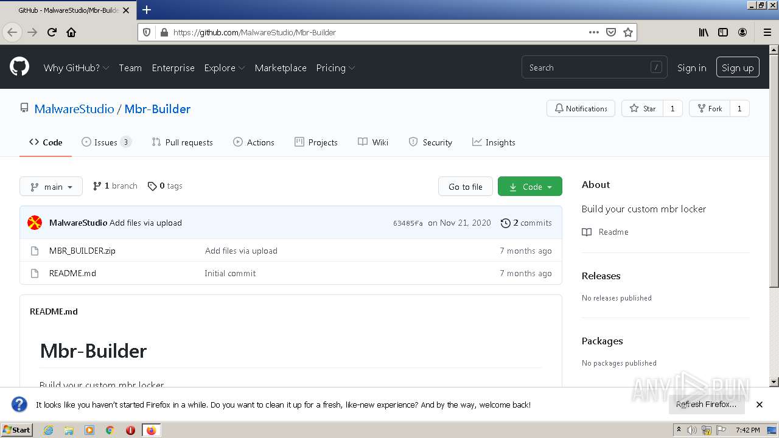
Task: Open Mbr-Builder repository title link
Action: tap(158, 109)
